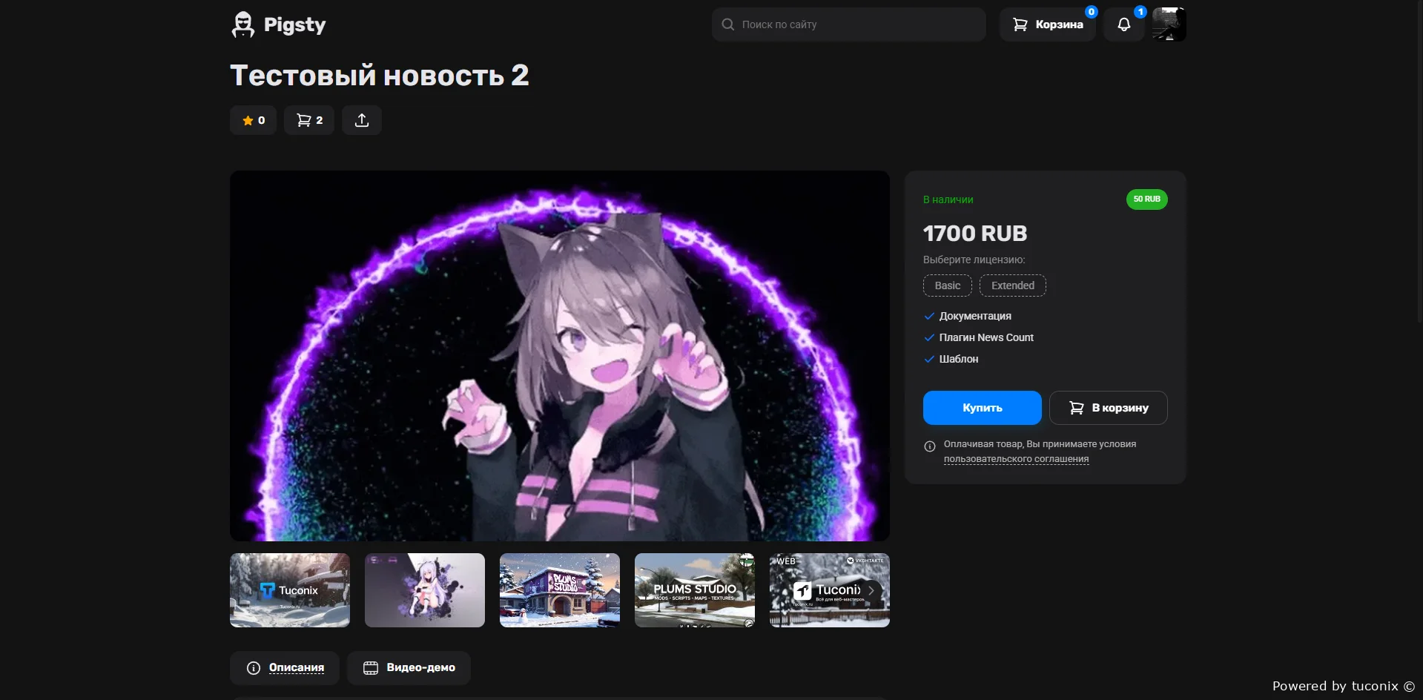Image resolution: width=1423 pixels, height=700 pixels.
Task: Add item with В корзину button
Action: [x=1108, y=408]
